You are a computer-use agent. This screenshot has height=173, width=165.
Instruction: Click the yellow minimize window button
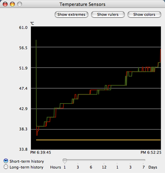click(x=12, y=4)
